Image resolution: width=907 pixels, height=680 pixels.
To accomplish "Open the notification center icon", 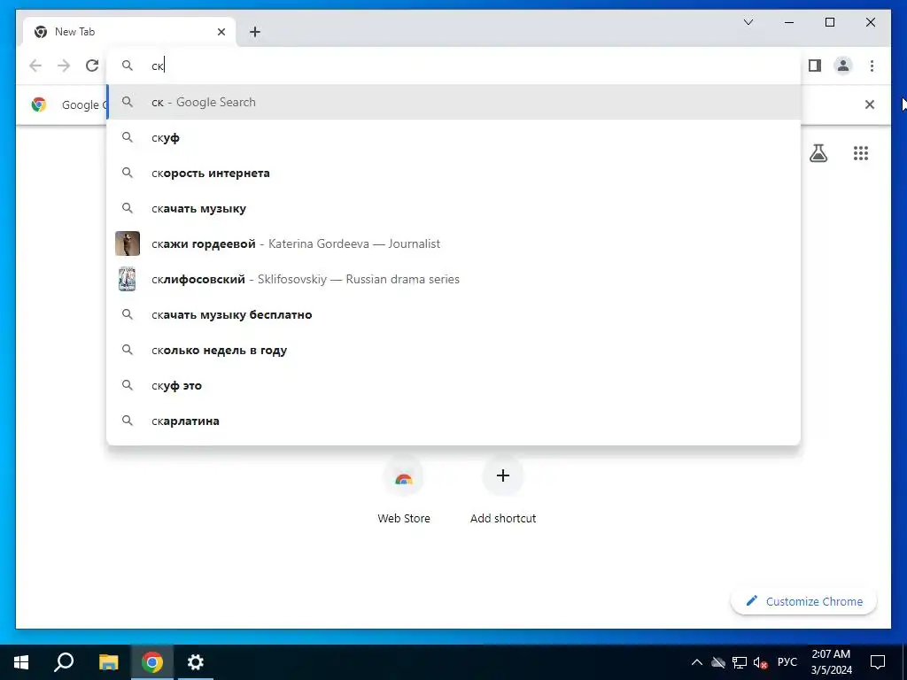I will tap(878, 662).
